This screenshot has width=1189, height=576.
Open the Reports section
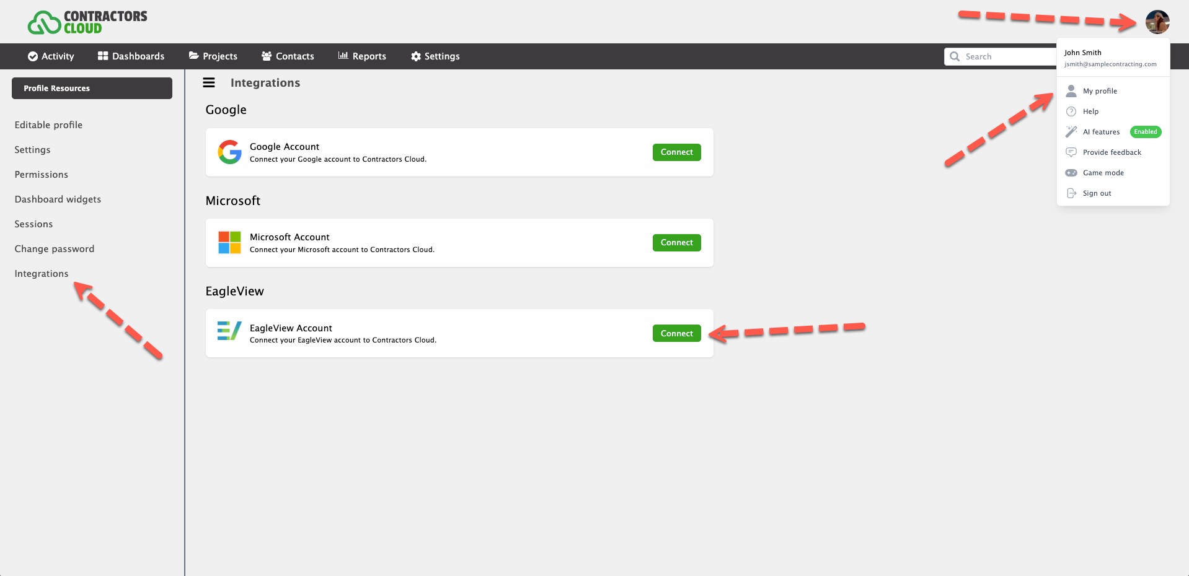(362, 56)
